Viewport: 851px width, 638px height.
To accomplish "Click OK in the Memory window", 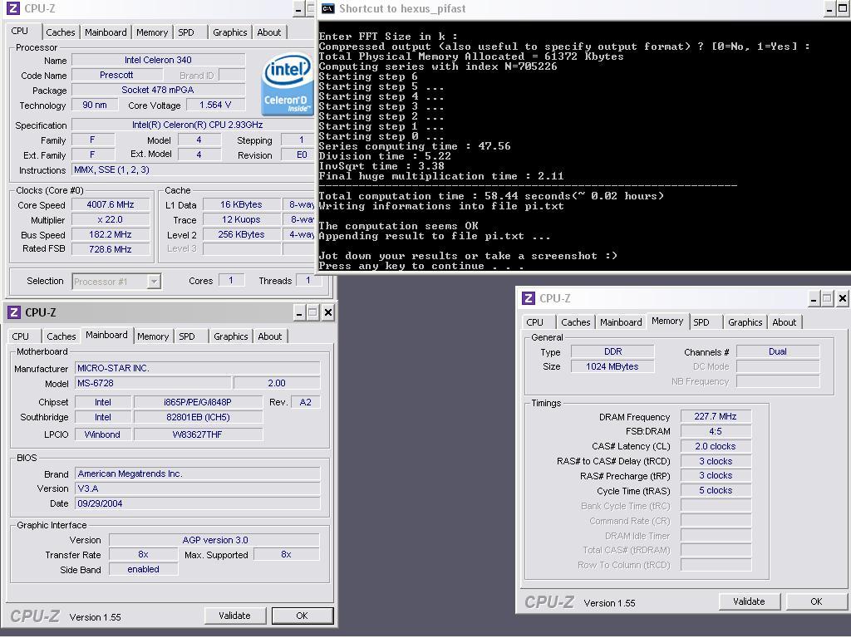I will (816, 601).
